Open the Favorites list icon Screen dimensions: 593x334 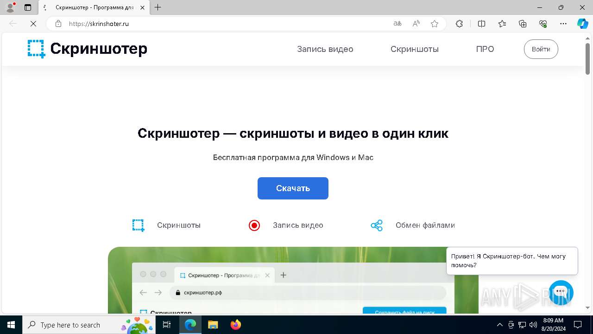[x=502, y=24]
